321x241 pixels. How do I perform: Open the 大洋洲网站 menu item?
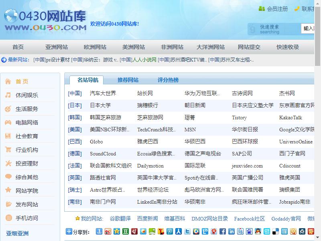(210, 47)
